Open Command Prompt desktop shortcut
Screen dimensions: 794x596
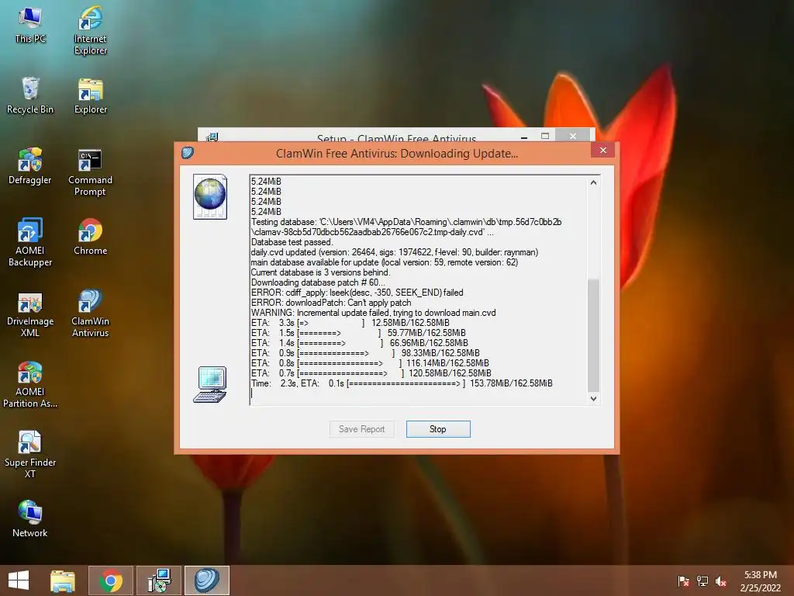(90, 172)
